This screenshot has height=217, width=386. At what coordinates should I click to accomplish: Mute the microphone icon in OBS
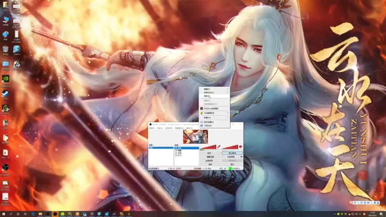[219, 147]
